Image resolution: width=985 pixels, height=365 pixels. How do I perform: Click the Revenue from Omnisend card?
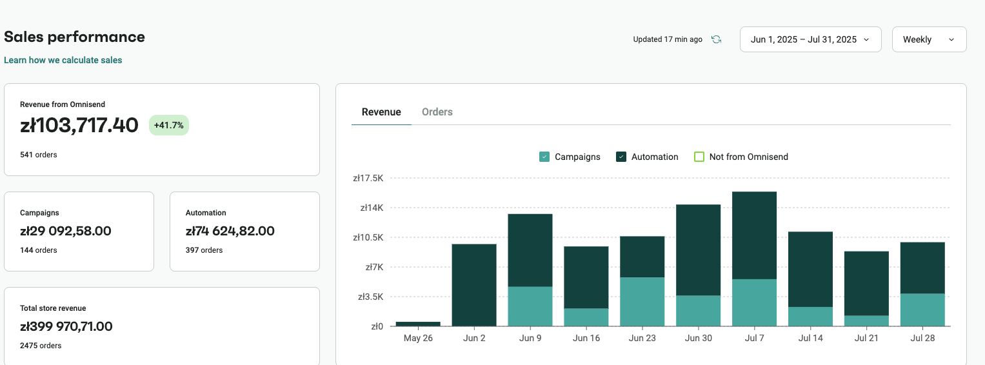coord(161,129)
